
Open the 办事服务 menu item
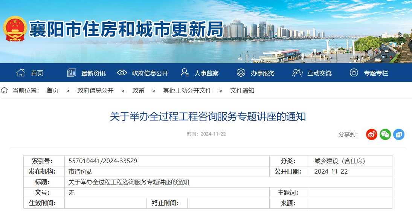(x=263, y=73)
